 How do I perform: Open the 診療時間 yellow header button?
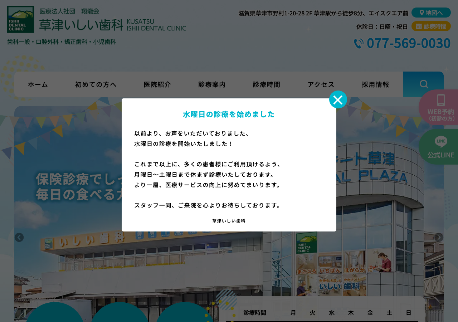[431, 26]
